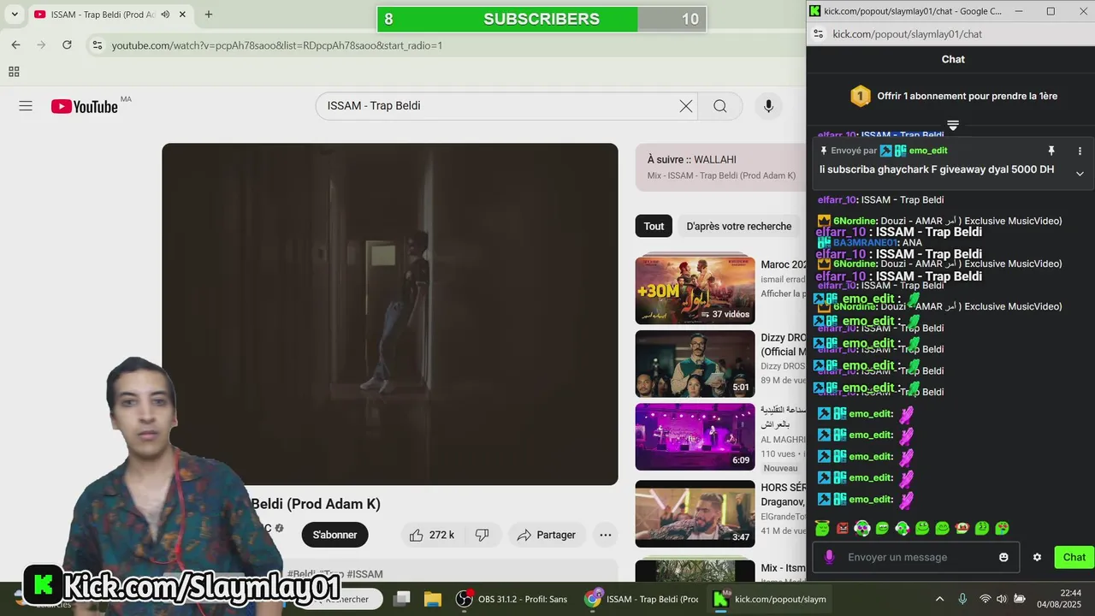Insert the first green frog emote

pyautogui.click(x=822, y=529)
